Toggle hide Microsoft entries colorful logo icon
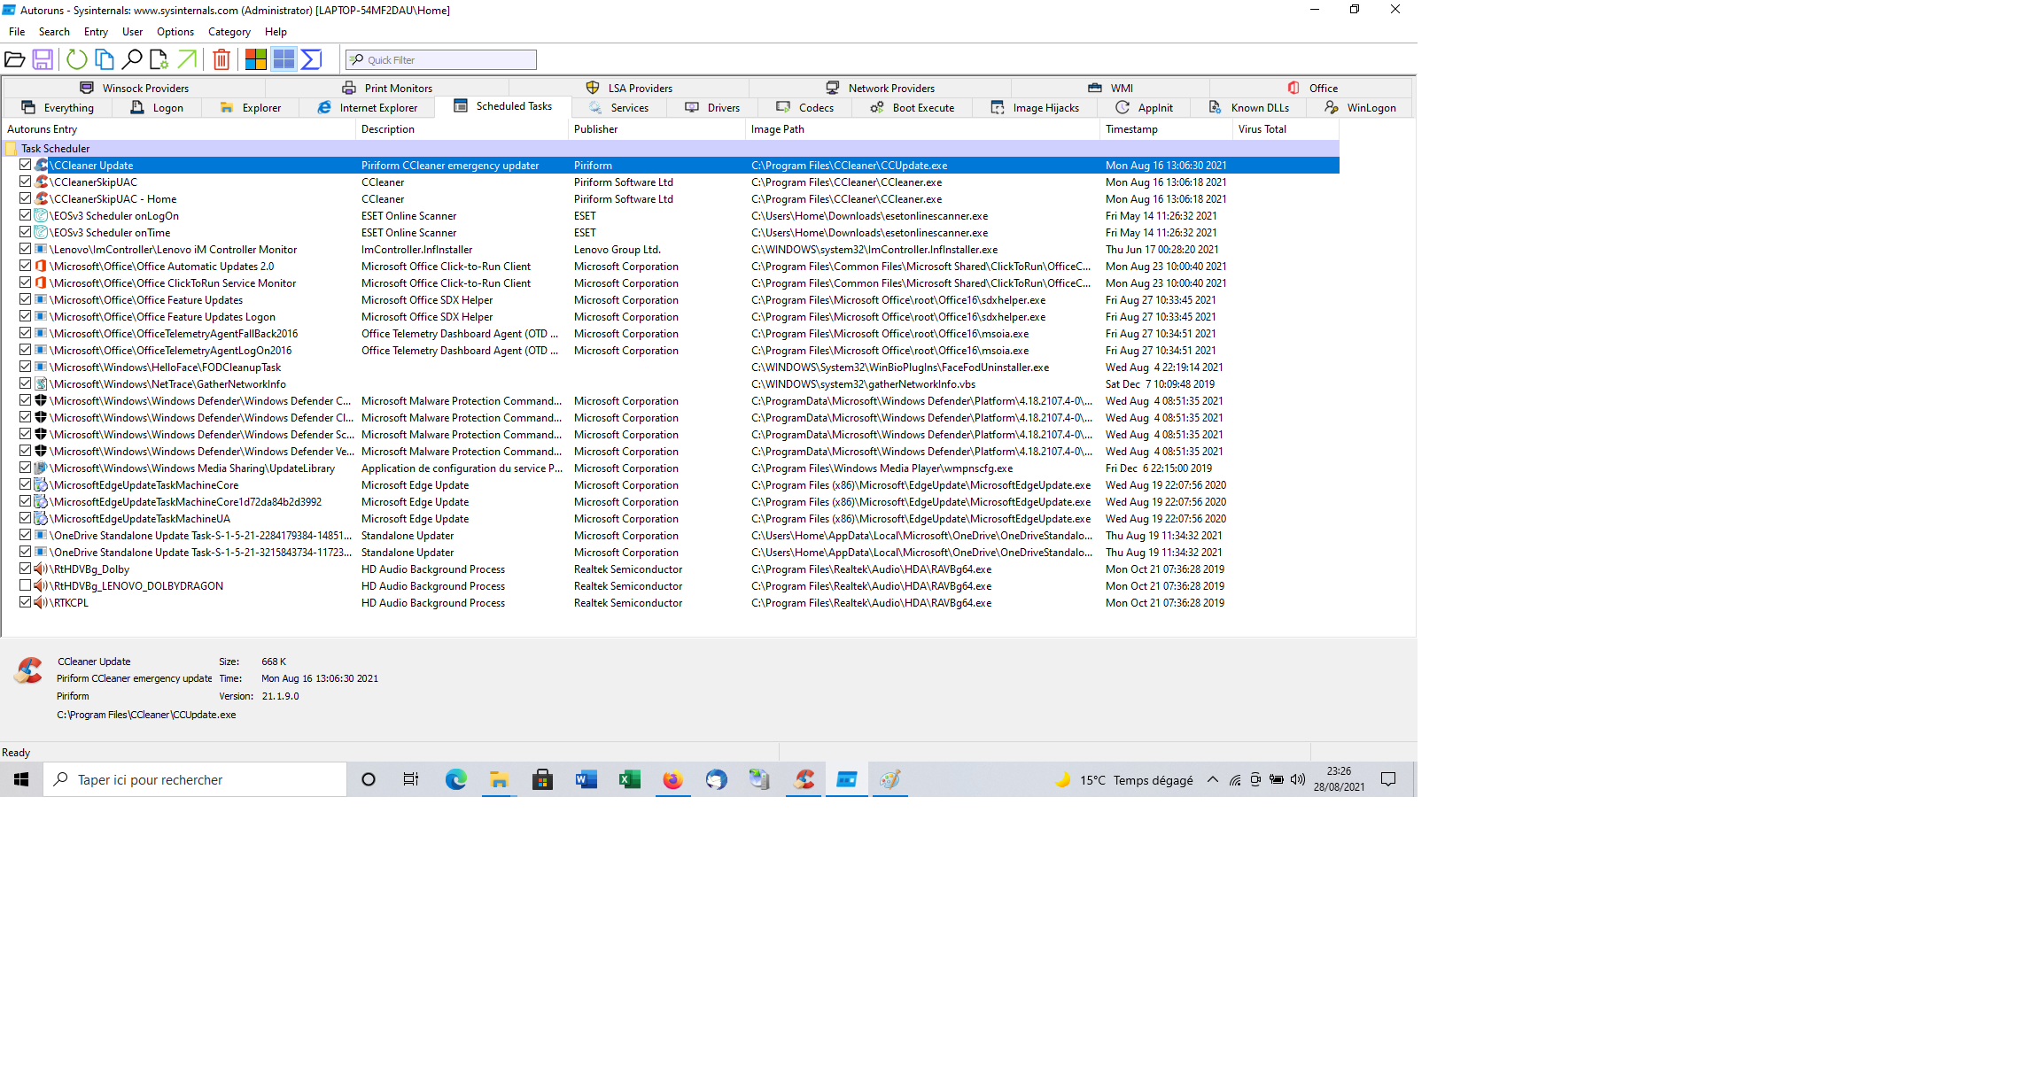This screenshot has width=2043, height=1091. pos(256,59)
